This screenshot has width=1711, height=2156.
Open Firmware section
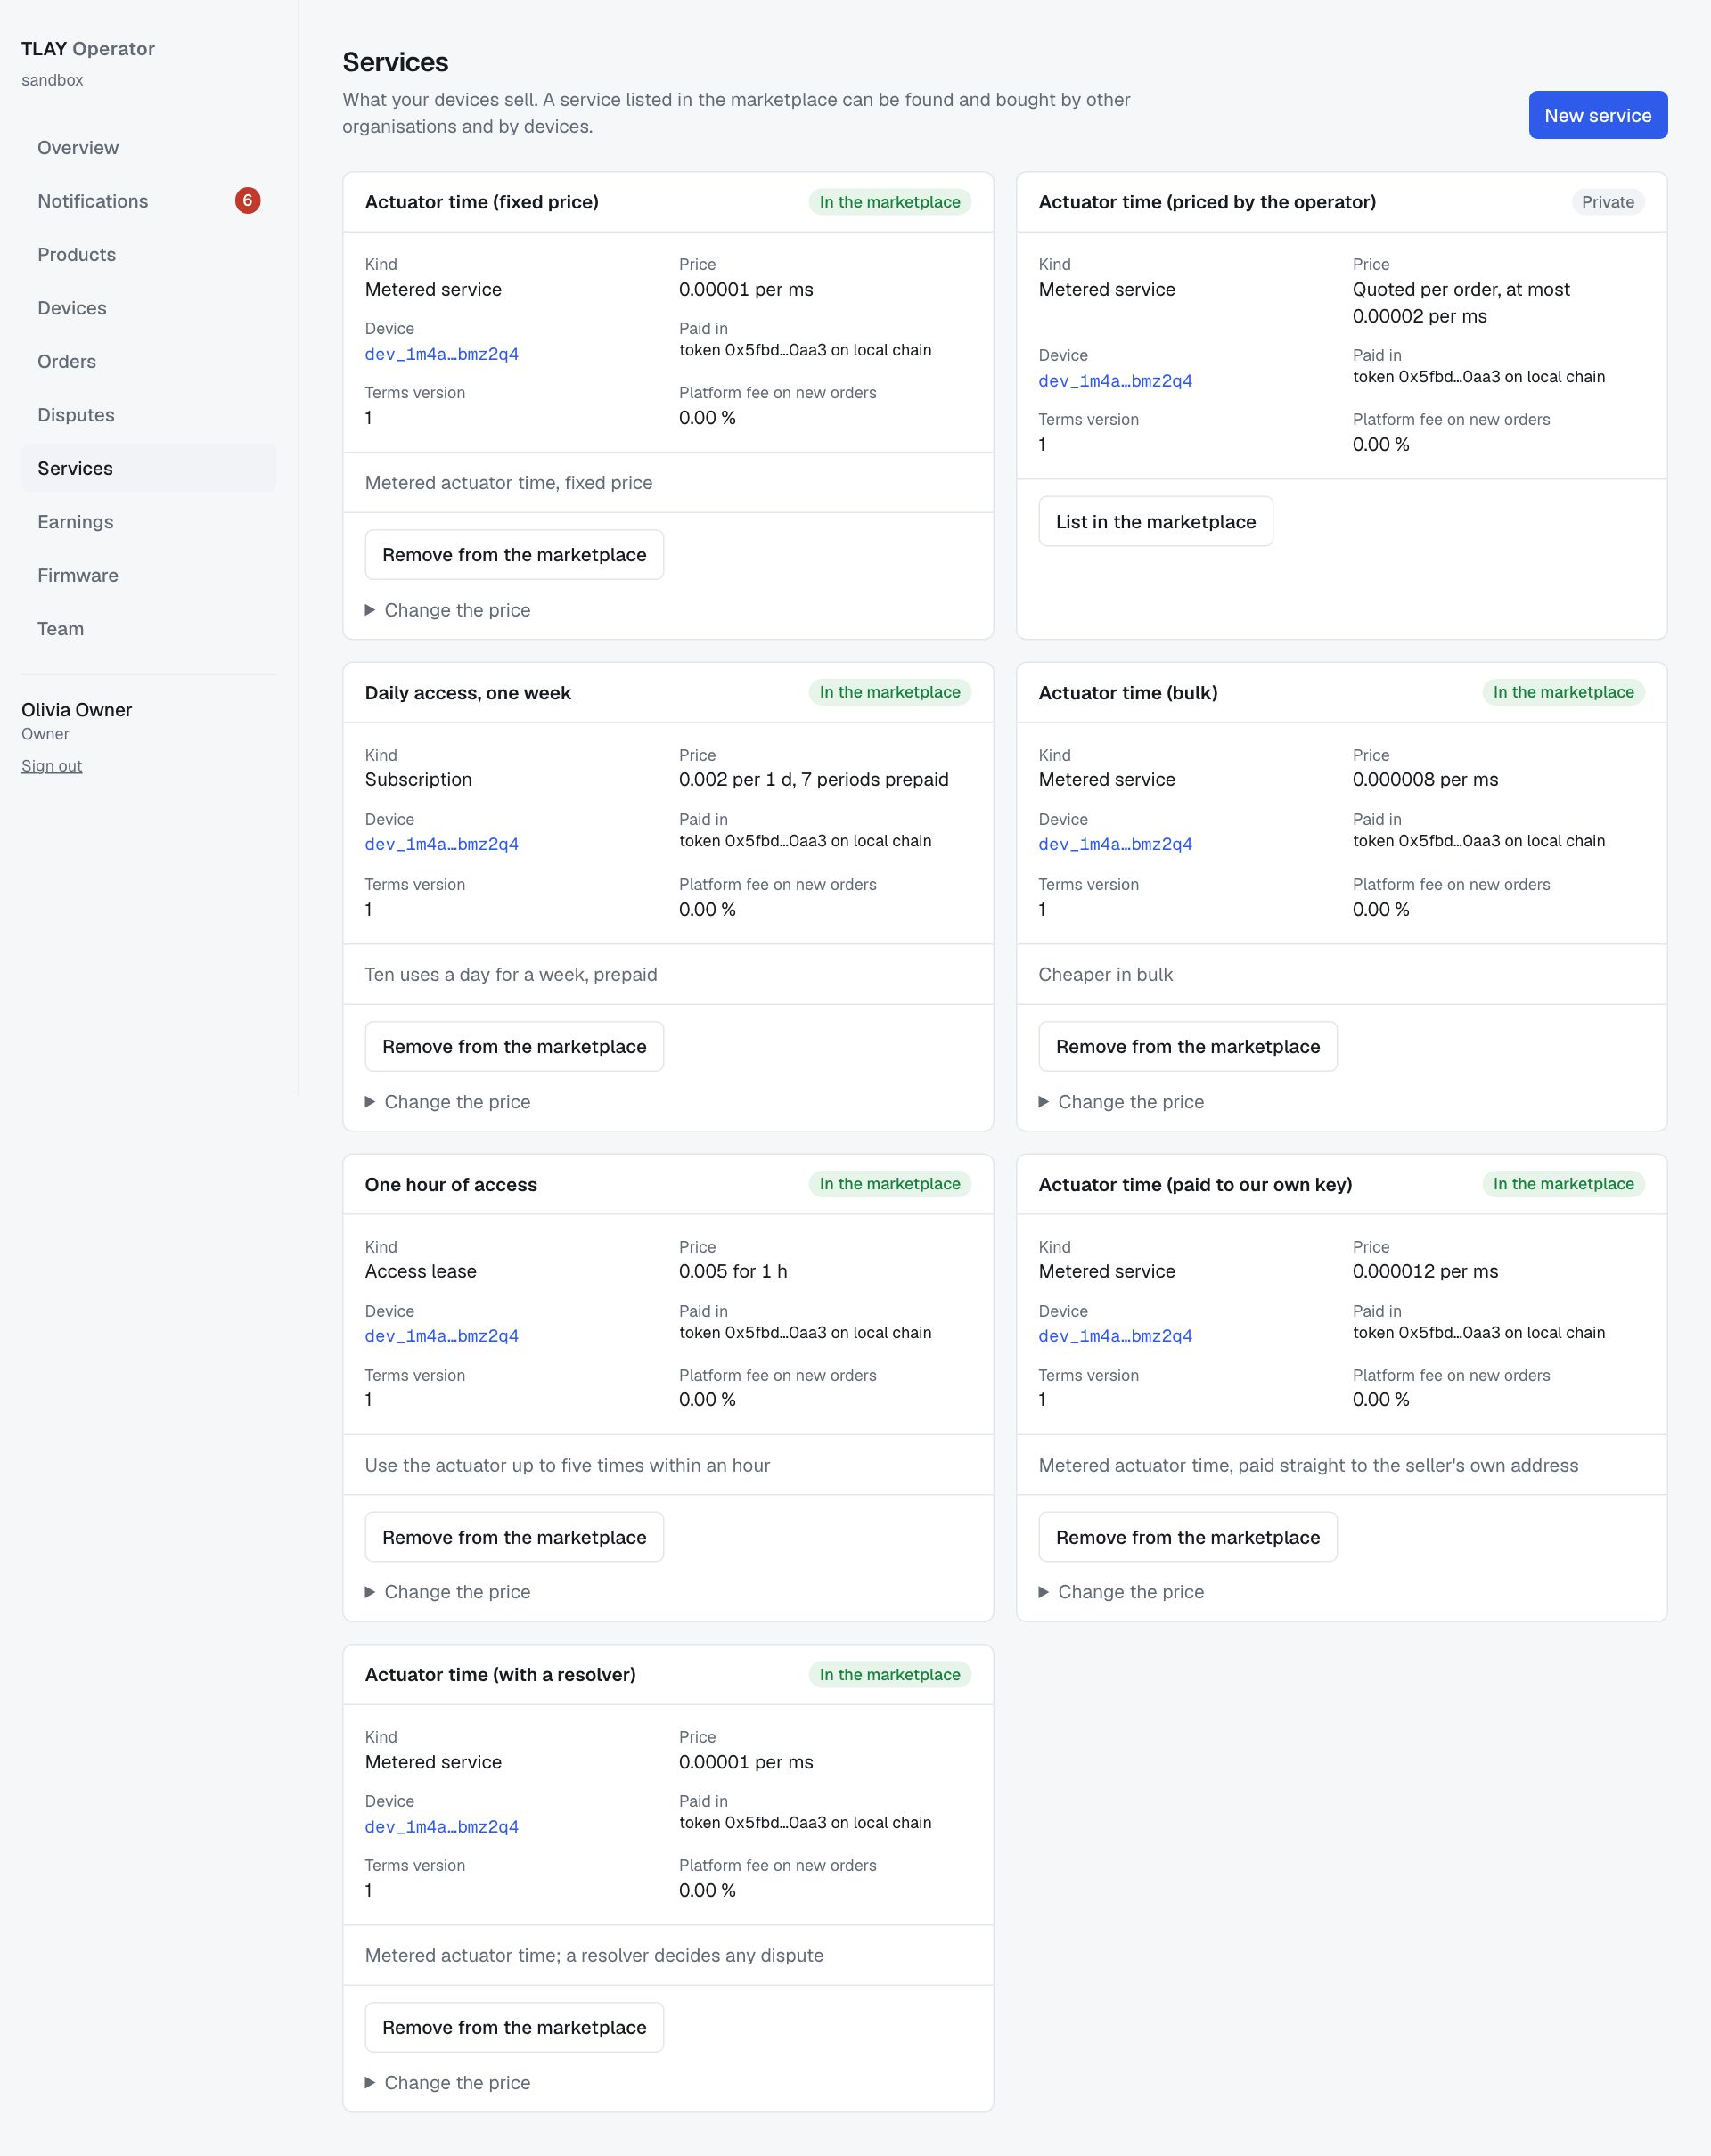pyautogui.click(x=148, y=575)
